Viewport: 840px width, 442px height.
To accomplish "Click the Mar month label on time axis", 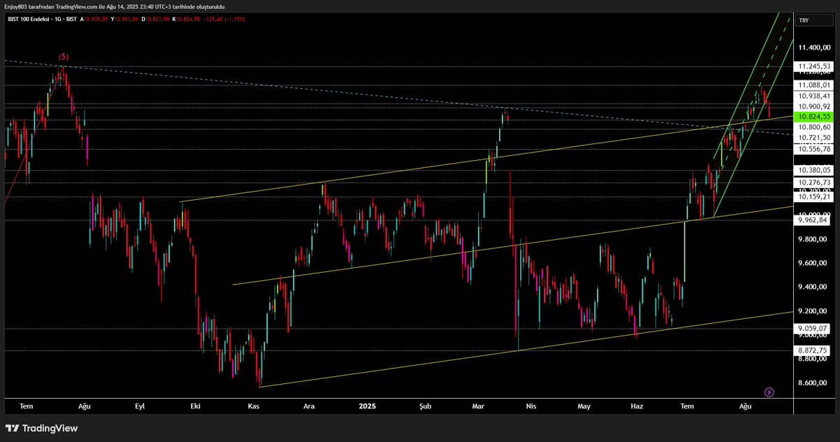I will coord(479,406).
